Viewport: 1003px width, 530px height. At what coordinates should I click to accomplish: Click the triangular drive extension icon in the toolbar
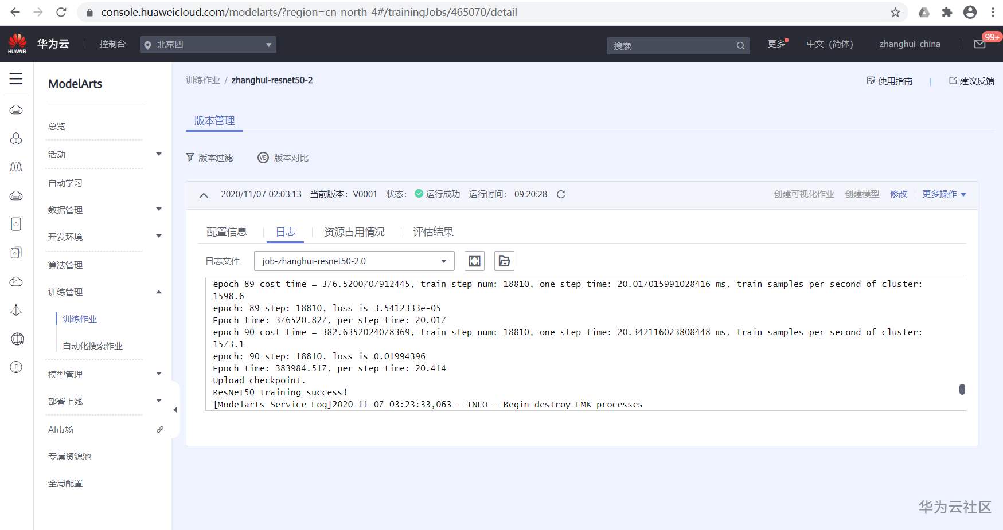(x=924, y=12)
